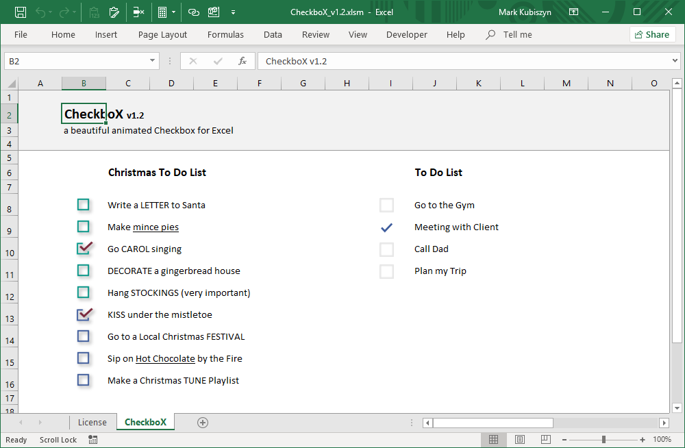Switch to Page Break Preview view

546,439
